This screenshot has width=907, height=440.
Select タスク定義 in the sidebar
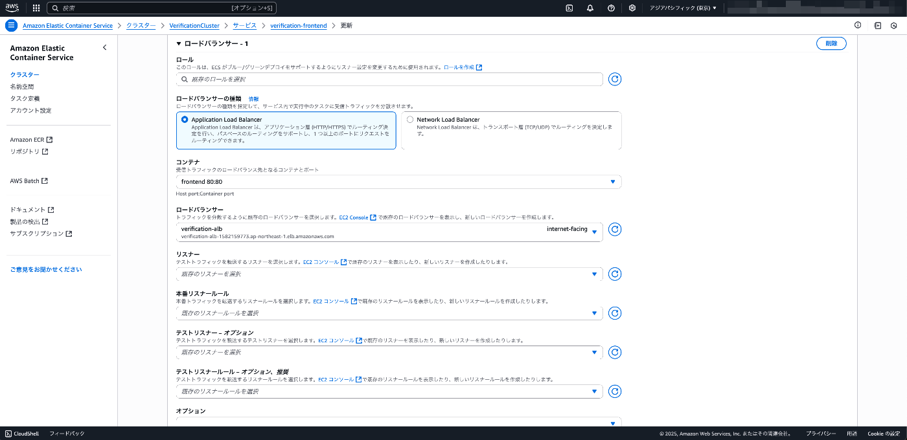(25, 98)
